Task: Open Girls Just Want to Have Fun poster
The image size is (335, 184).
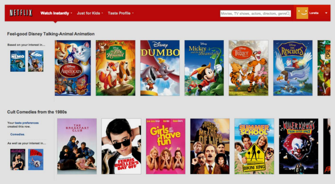Action: pyautogui.click(x=166, y=146)
